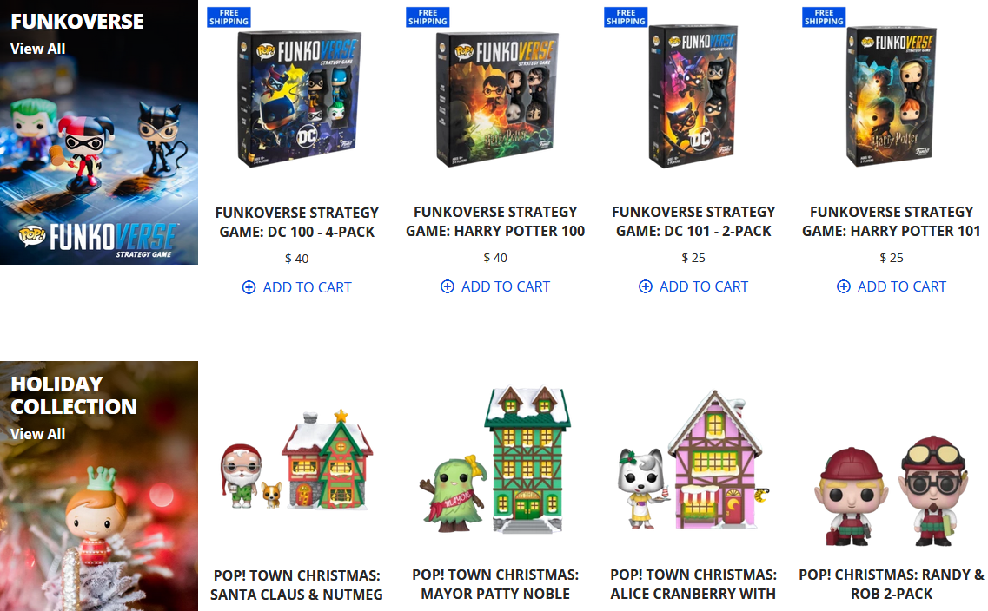Click plus icon for DC 101 2-Pack cart
Viewport: 988px width, 611px height.
[x=646, y=287]
